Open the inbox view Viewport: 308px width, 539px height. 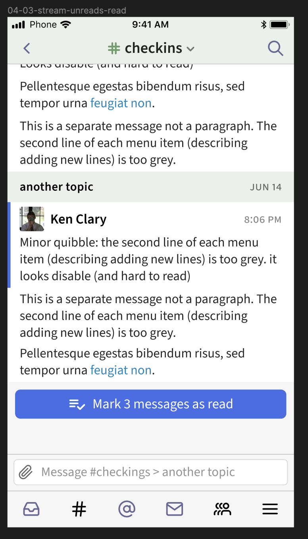click(x=31, y=509)
